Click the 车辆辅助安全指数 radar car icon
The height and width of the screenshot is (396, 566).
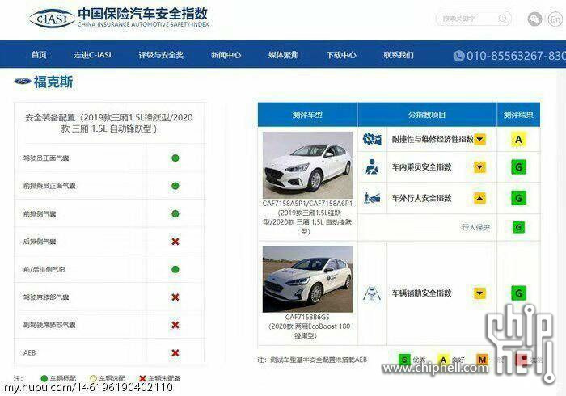pyautogui.click(x=372, y=293)
